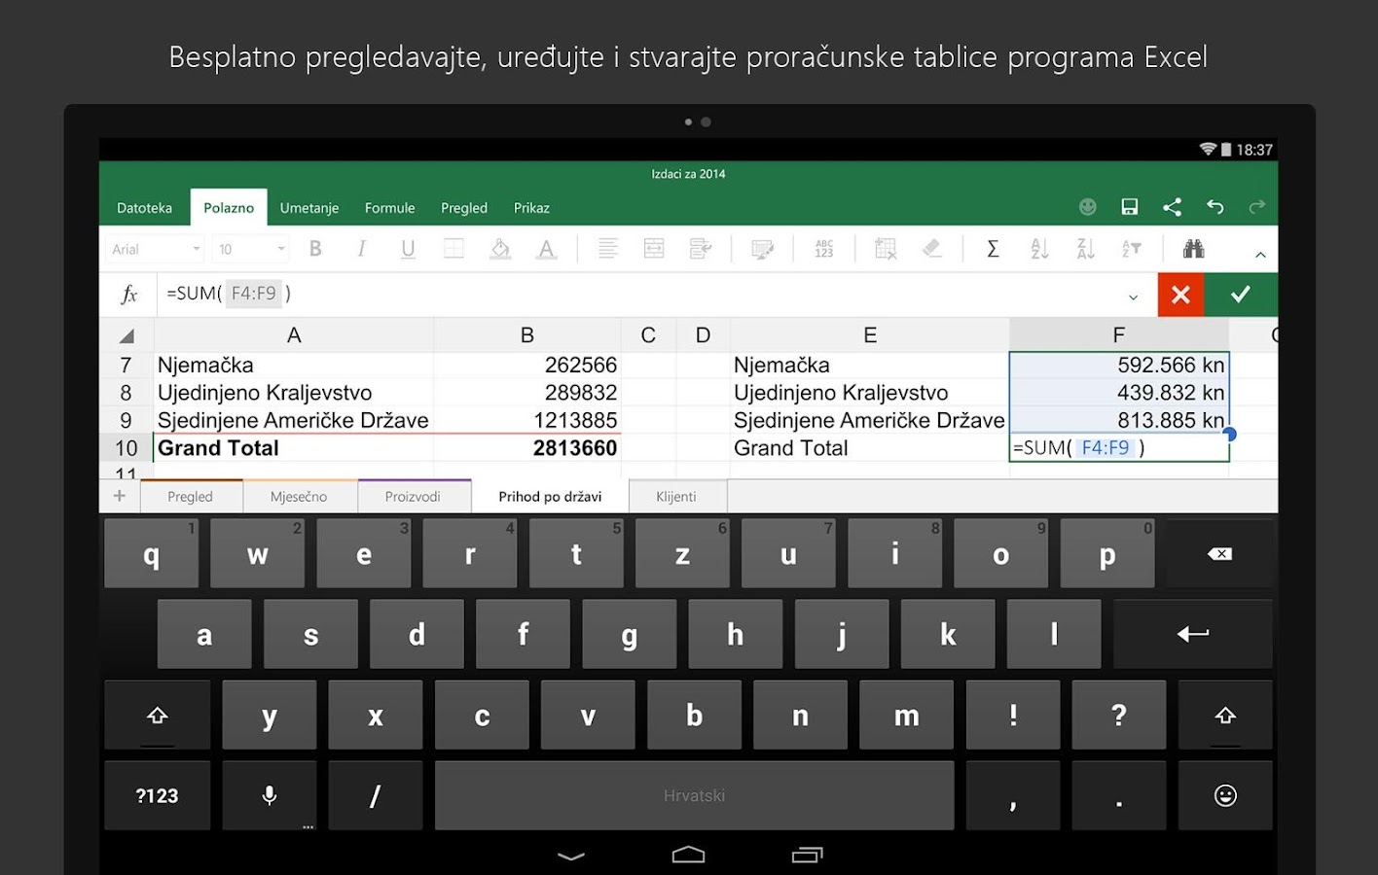Open the fill color tool
The width and height of the screenshot is (1378, 875).
(x=500, y=248)
